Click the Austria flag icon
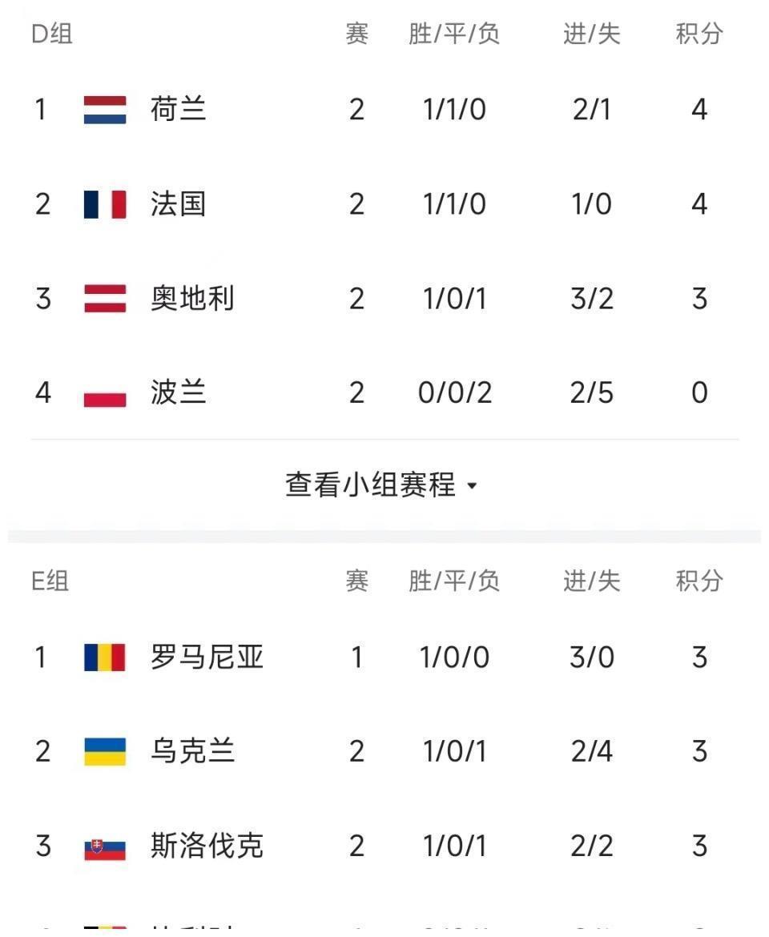 click(105, 299)
